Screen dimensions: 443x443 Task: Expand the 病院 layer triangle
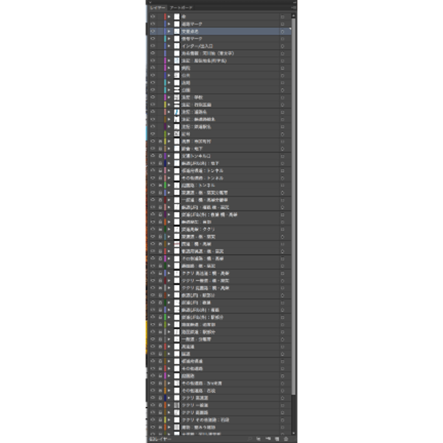pyautogui.click(x=169, y=68)
